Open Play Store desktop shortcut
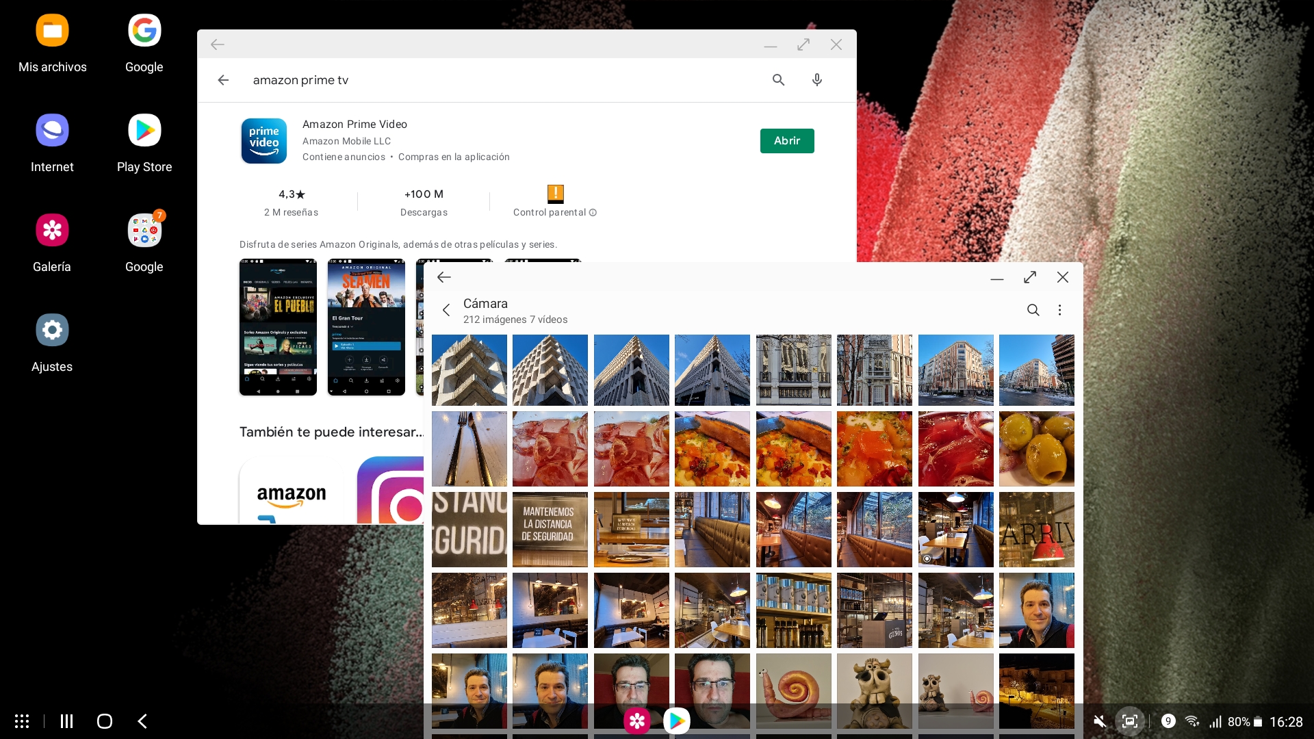This screenshot has width=1314, height=739. tap(144, 142)
